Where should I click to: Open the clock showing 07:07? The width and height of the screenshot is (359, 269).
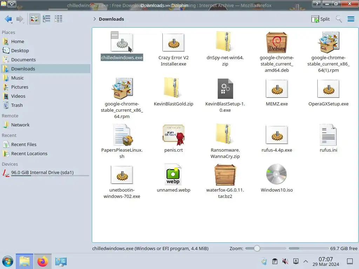click(x=326, y=261)
